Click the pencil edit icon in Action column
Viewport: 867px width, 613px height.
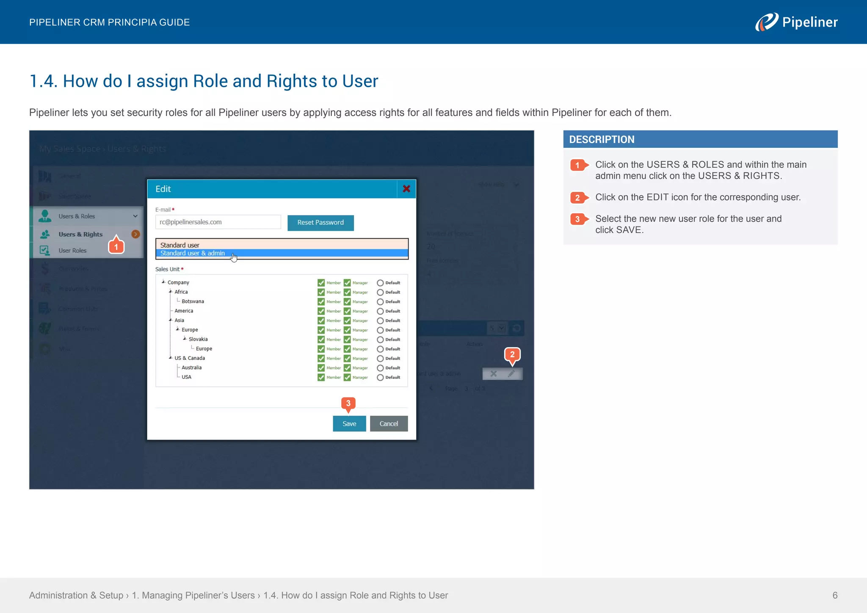pos(511,373)
